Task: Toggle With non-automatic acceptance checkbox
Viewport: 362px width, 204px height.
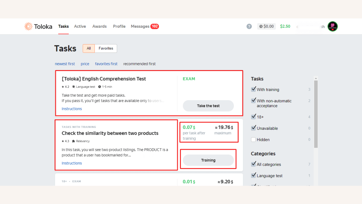Action: point(253,101)
